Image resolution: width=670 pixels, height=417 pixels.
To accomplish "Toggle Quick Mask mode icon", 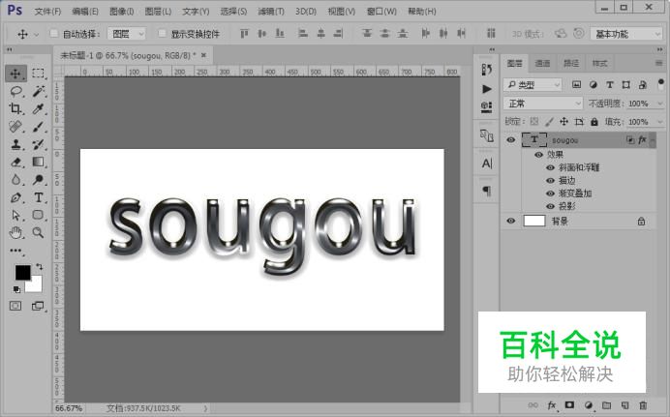I will [x=15, y=306].
